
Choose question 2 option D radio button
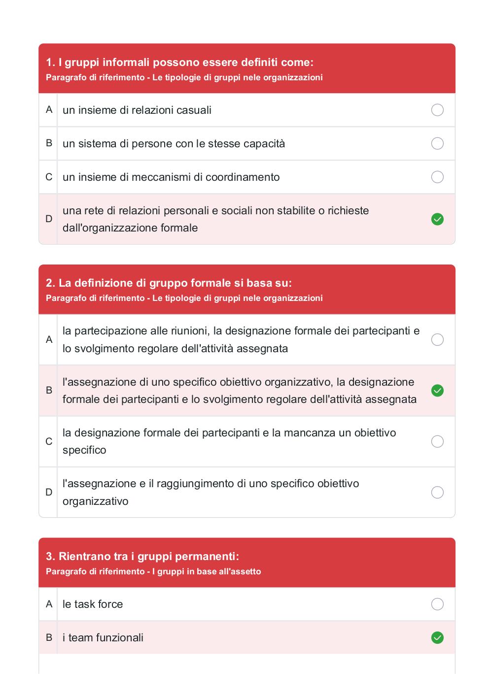click(437, 492)
